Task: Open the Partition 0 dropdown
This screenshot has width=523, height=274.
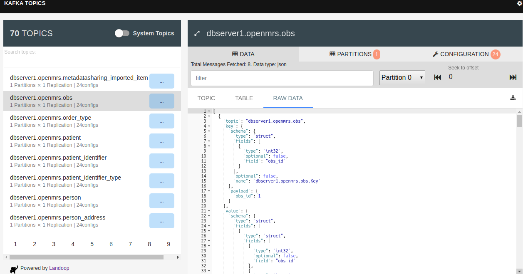Action: [402, 78]
